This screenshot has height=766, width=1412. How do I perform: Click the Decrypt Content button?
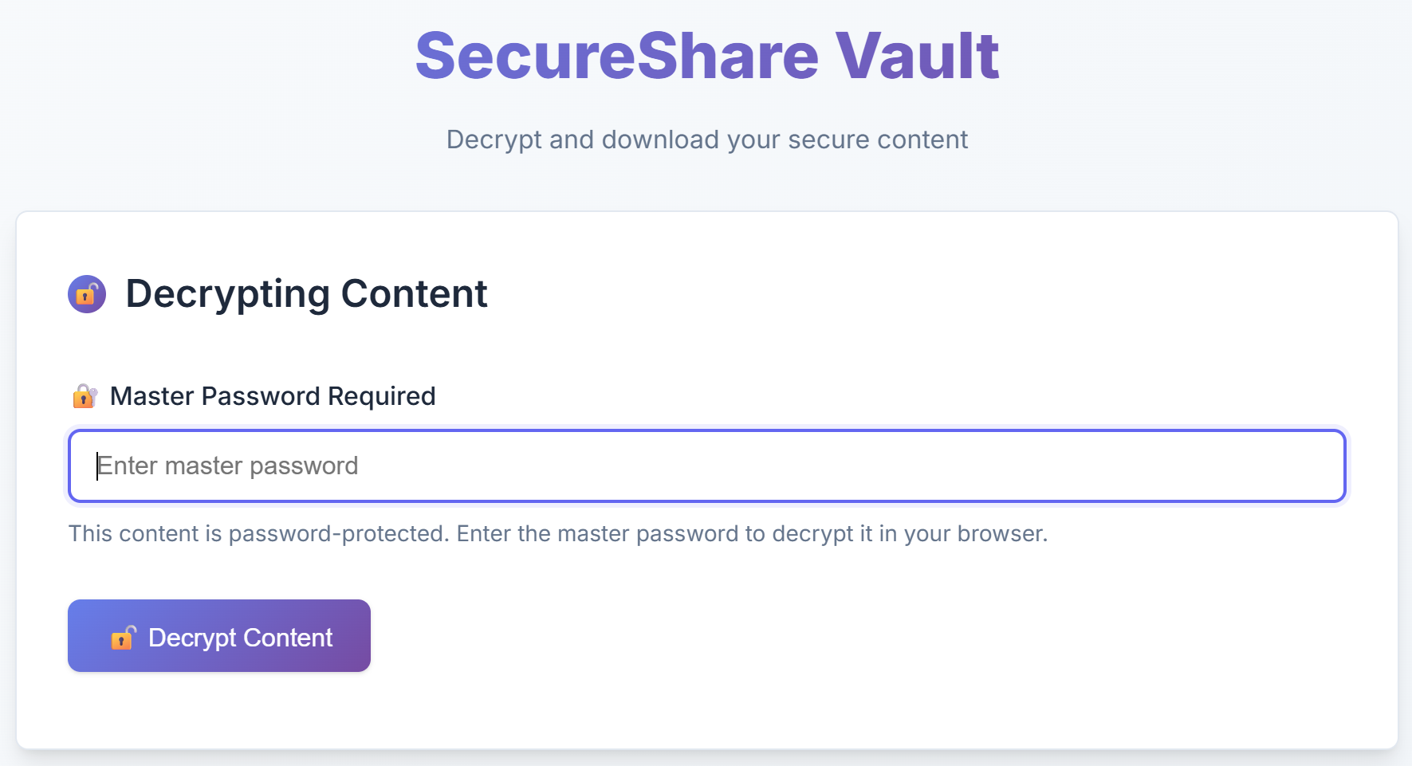point(219,635)
